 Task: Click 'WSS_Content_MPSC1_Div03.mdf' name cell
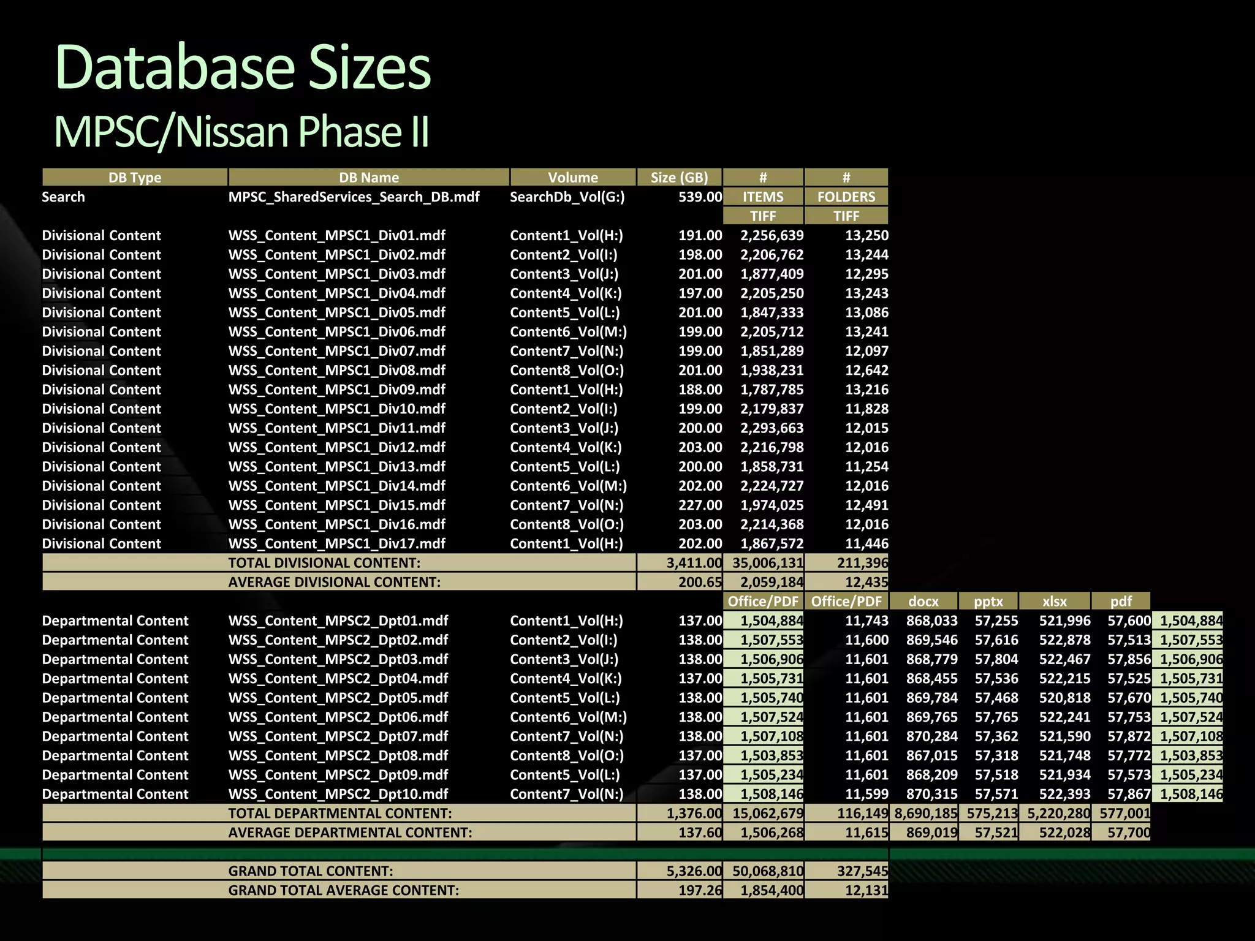337,274
